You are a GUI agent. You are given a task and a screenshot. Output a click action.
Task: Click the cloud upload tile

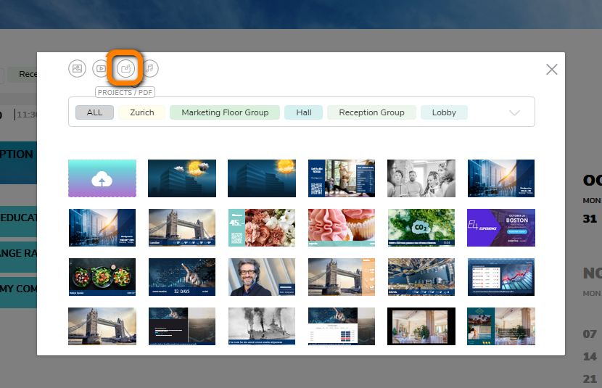tap(102, 178)
